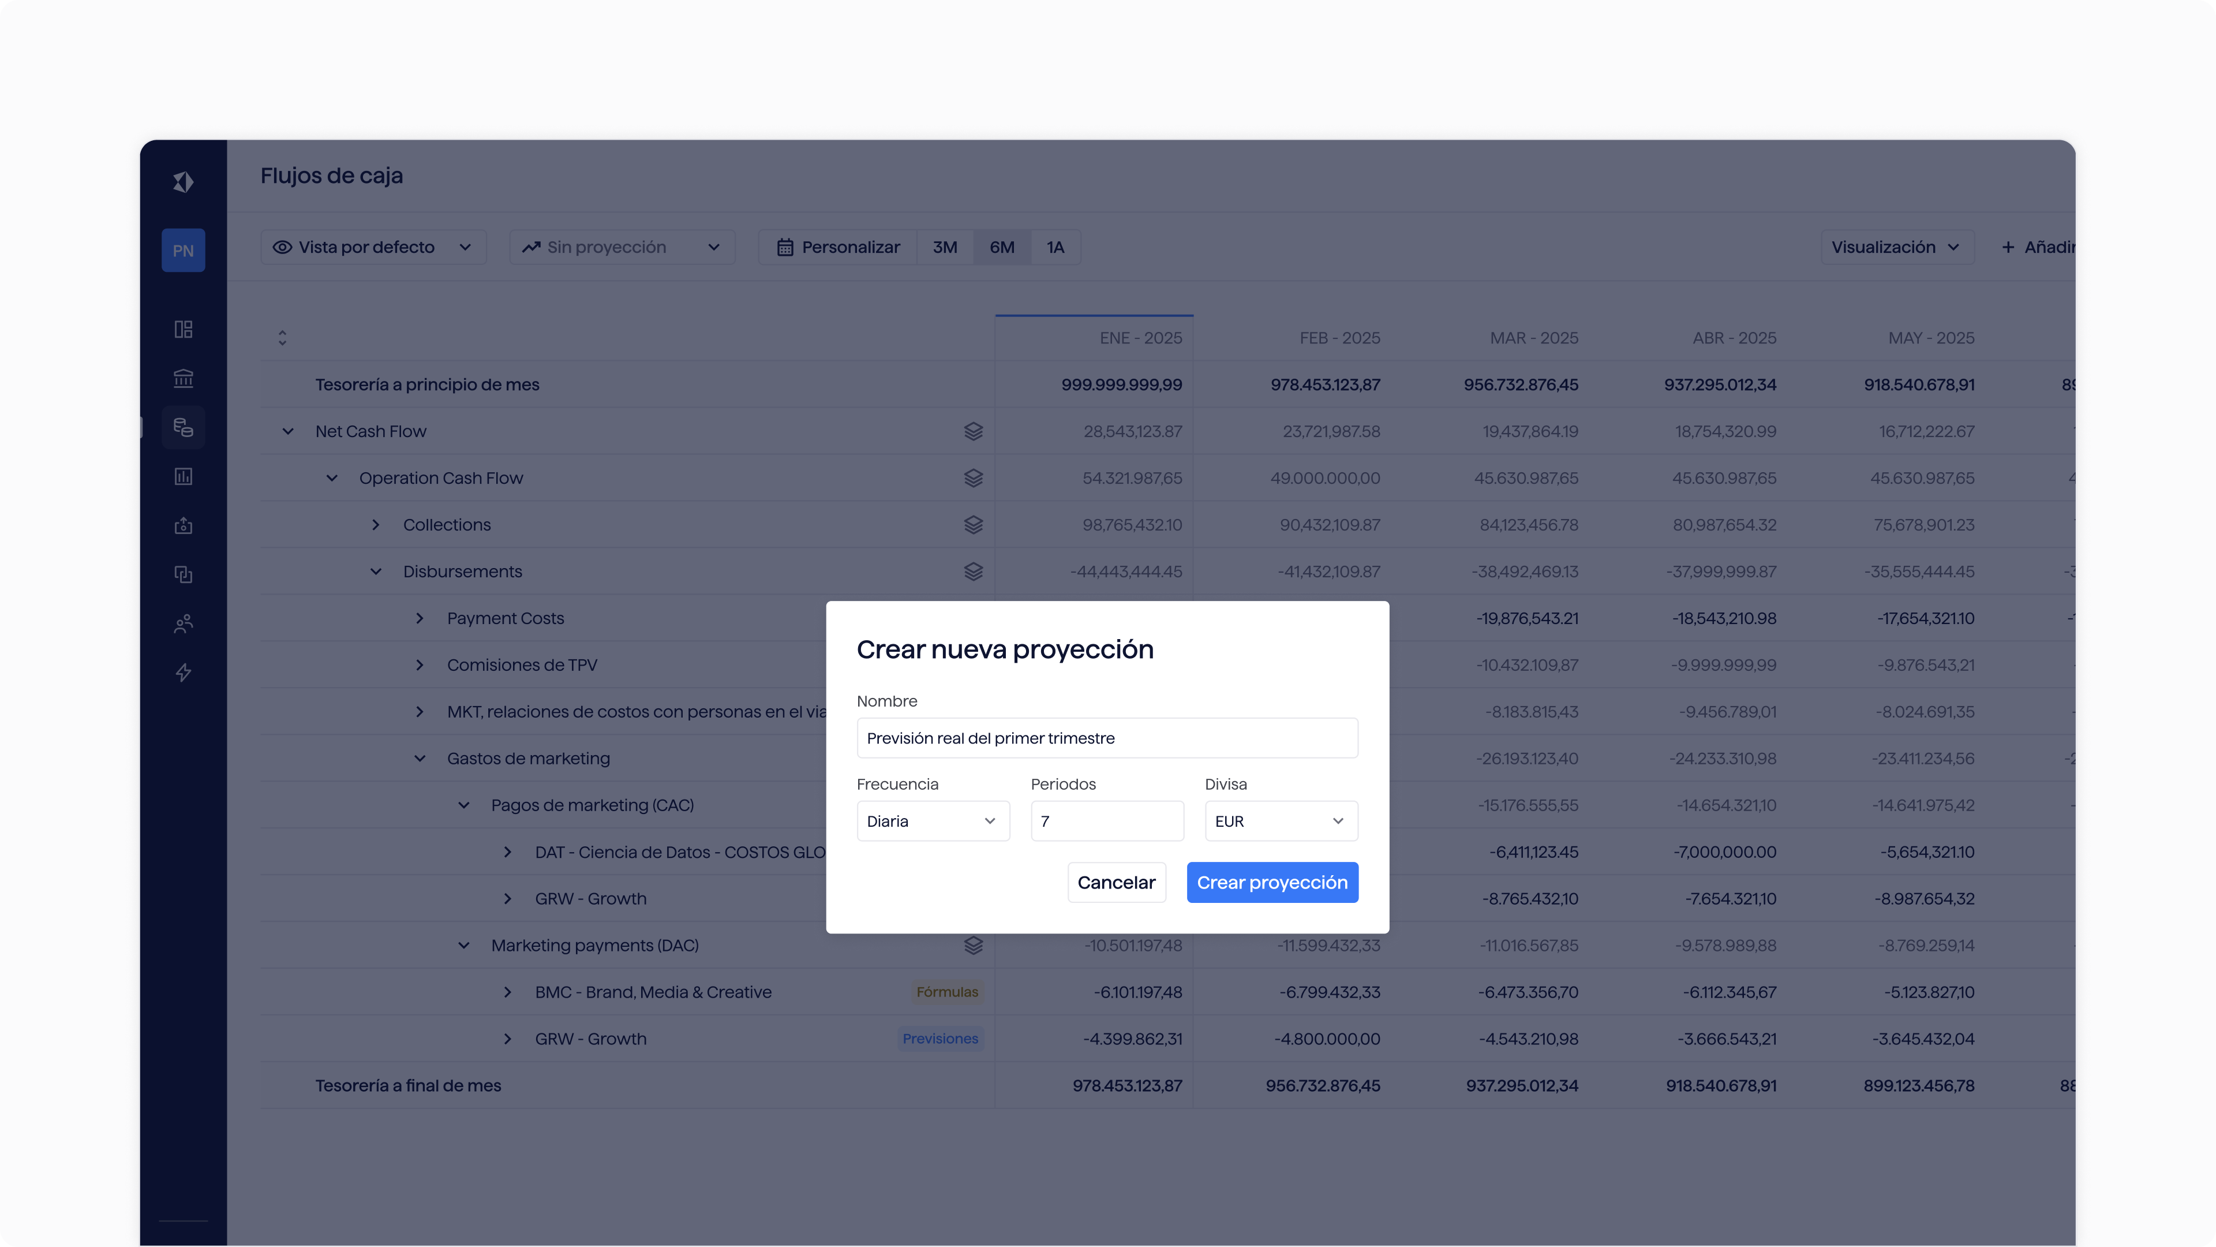Click the Nombre input field
The height and width of the screenshot is (1247, 2216).
(x=1107, y=738)
